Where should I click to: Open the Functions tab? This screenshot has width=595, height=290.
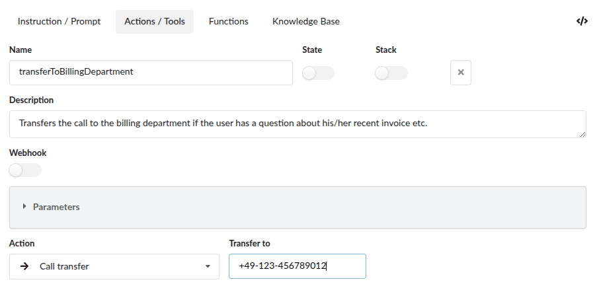tap(228, 21)
